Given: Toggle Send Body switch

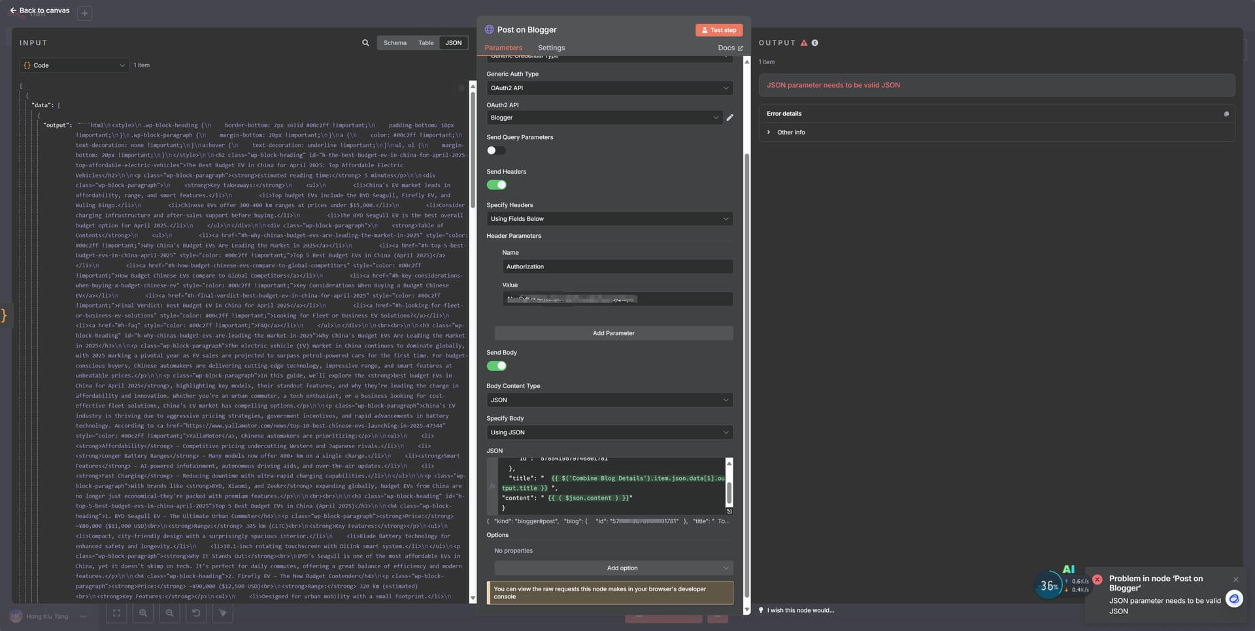Looking at the screenshot, I should coord(496,366).
